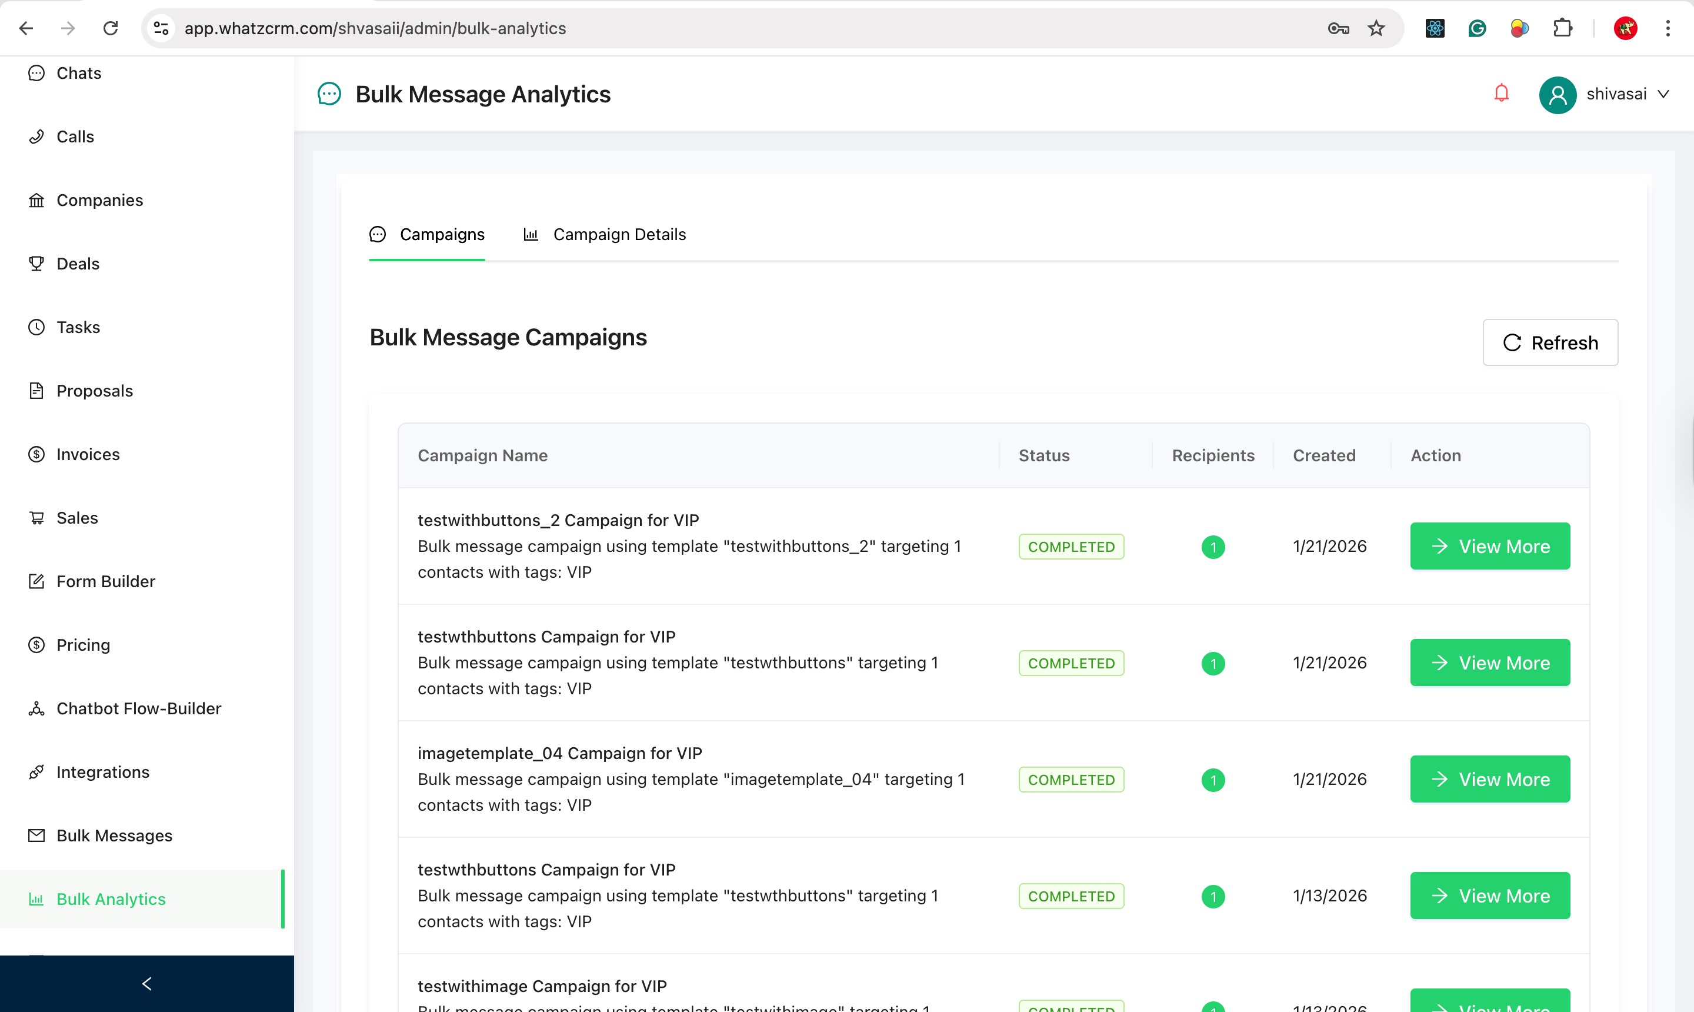Click the COMPLETED status badge on imagetemplate_04
The height and width of the screenshot is (1012, 1694).
click(x=1071, y=779)
